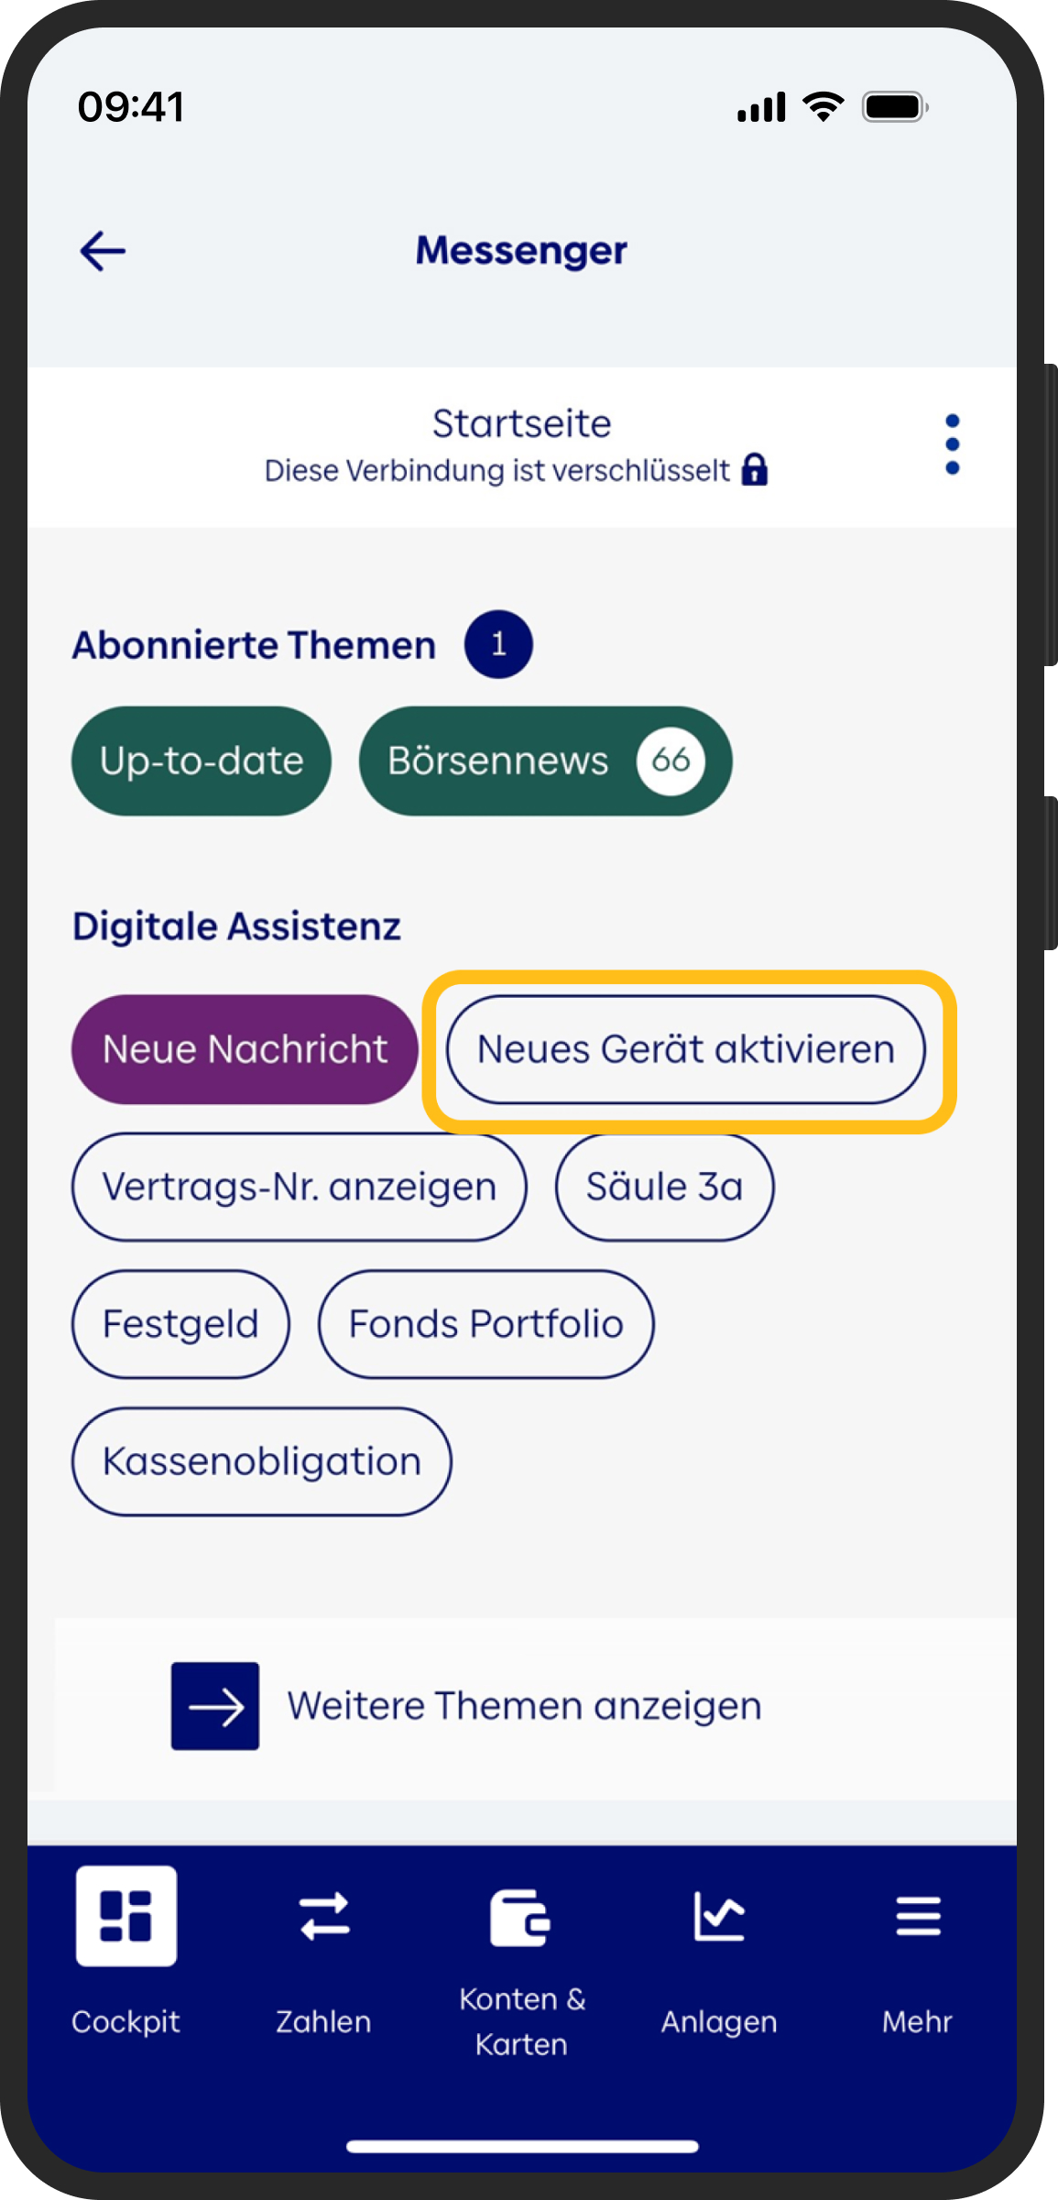
Task: Select the Kassenobligation chip
Action: (x=262, y=1461)
